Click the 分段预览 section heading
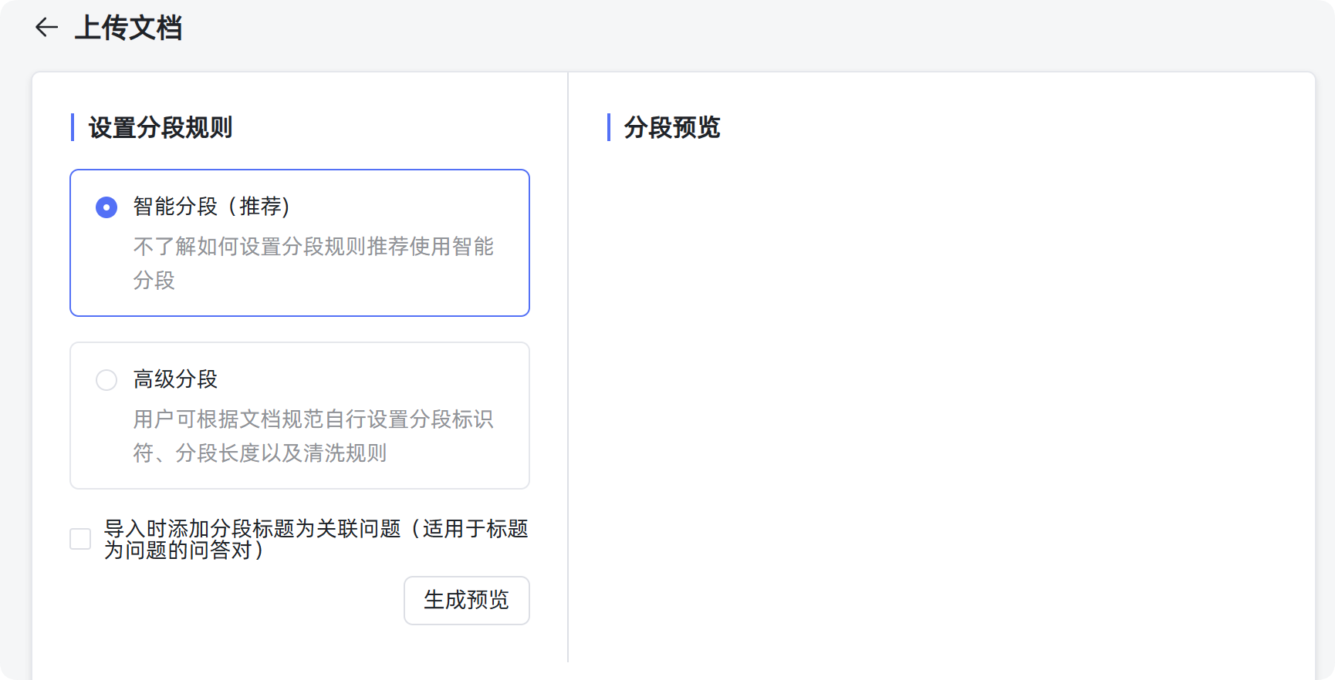This screenshot has width=1335, height=680. point(671,127)
